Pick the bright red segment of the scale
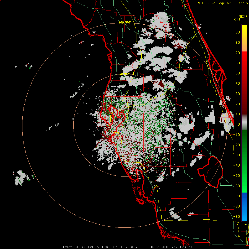The height and width of the screenshot is (249, 249). pos(244,64)
